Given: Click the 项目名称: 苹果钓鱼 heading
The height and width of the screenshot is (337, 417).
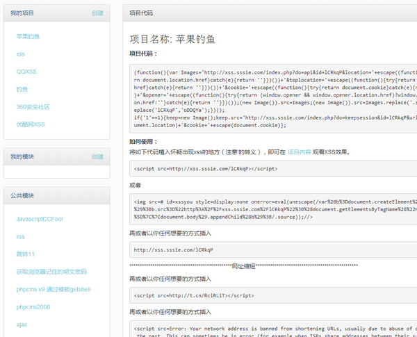Looking at the screenshot, I should coord(172,39).
